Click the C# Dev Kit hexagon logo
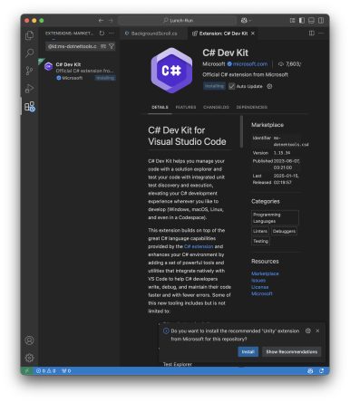This screenshot has width=350, height=402. point(171,71)
